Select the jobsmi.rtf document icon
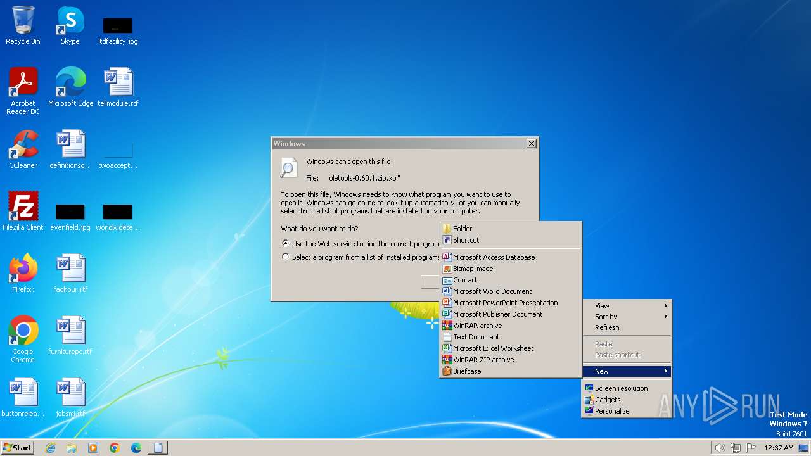The height and width of the screenshot is (456, 811). coord(70,397)
